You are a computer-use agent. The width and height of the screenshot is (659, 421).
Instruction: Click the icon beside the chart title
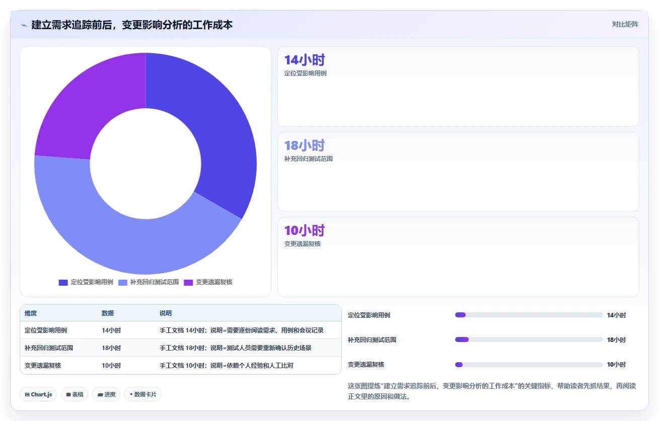pyautogui.click(x=24, y=25)
